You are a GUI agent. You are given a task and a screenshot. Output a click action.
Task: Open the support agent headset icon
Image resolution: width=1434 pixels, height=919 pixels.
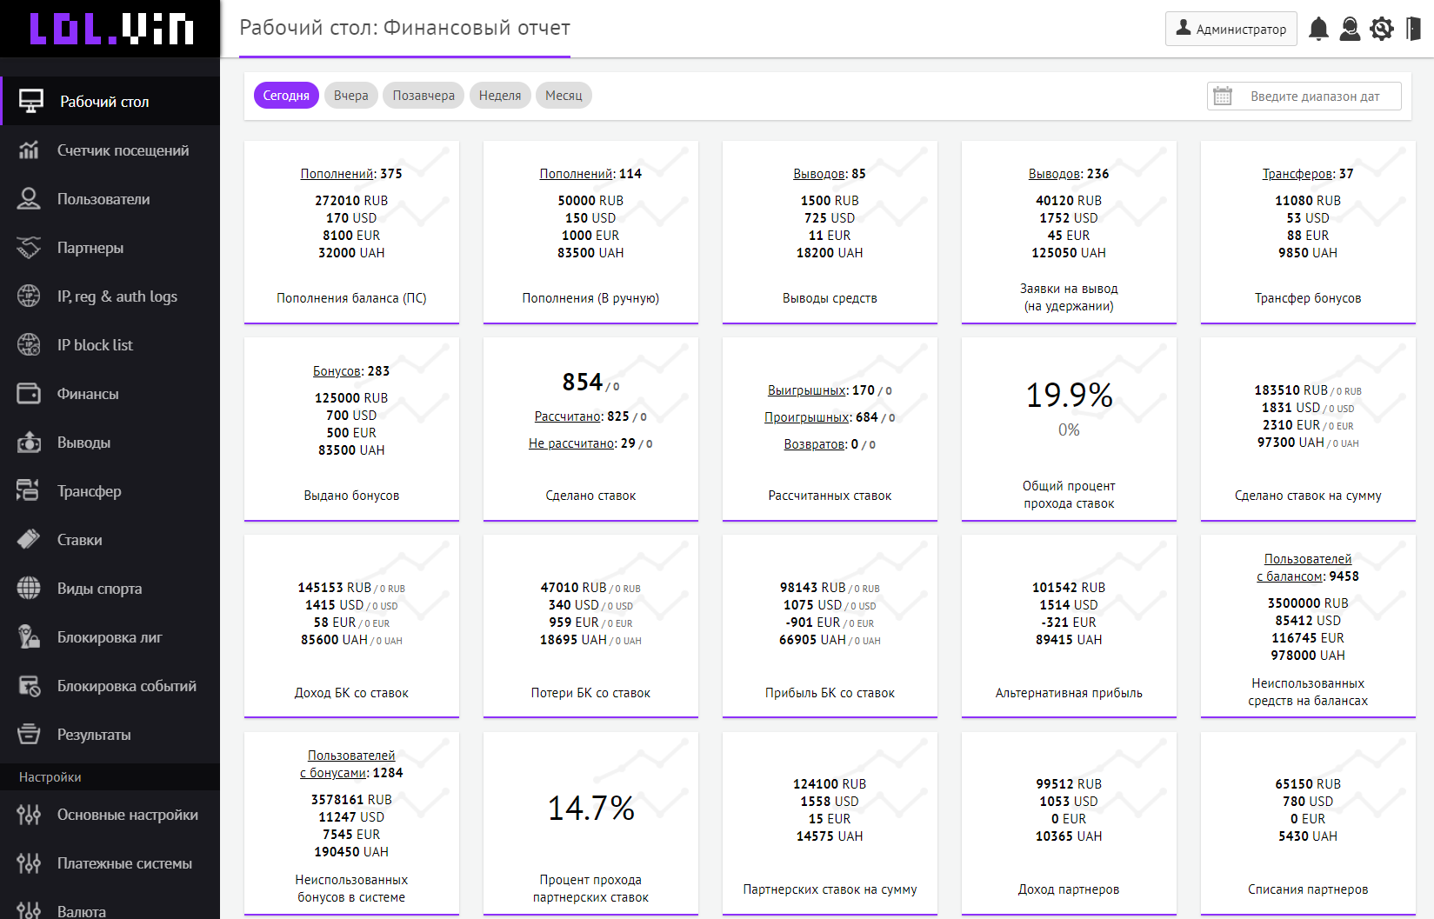coord(1350,29)
